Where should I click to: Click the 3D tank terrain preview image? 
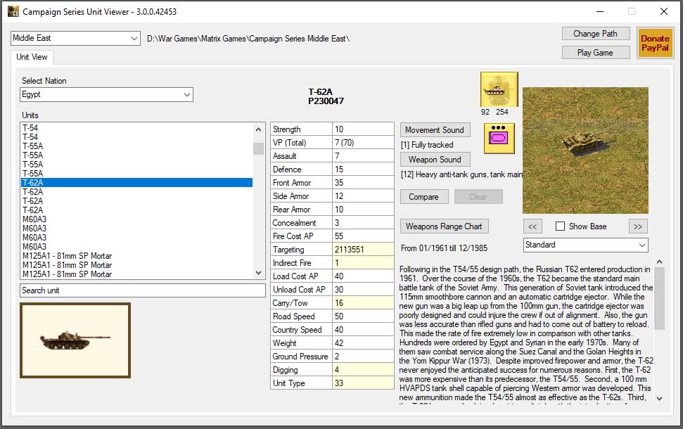pyautogui.click(x=585, y=151)
